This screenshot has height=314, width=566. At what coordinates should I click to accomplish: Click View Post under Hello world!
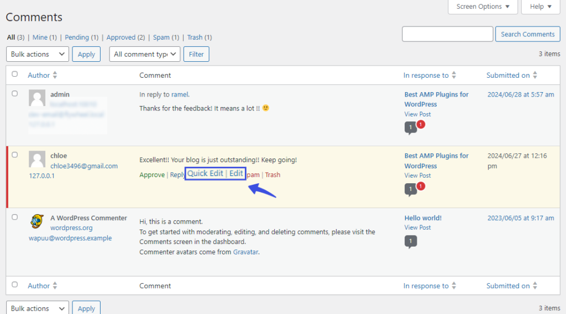[x=418, y=227]
